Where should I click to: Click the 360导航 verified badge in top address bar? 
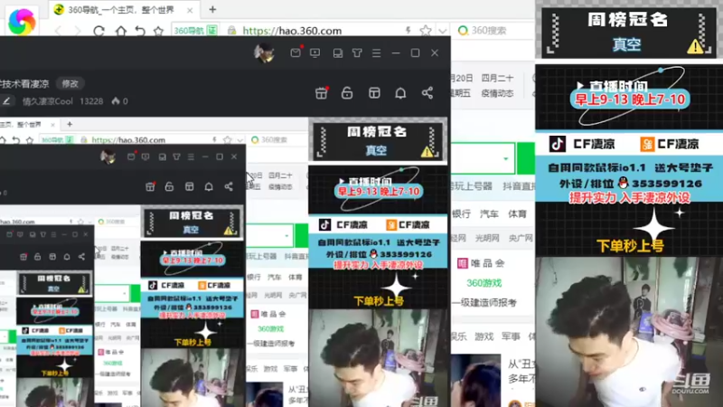point(195,31)
